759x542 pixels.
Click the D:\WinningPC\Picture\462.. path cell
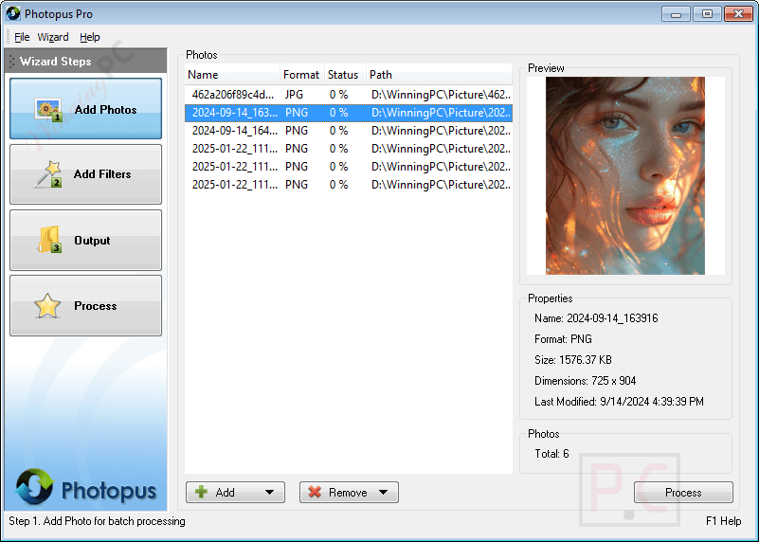[x=441, y=95]
